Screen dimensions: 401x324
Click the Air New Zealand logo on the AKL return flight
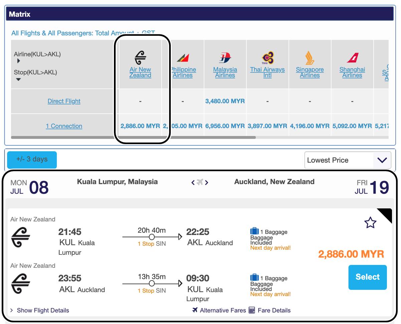[x=20, y=283]
